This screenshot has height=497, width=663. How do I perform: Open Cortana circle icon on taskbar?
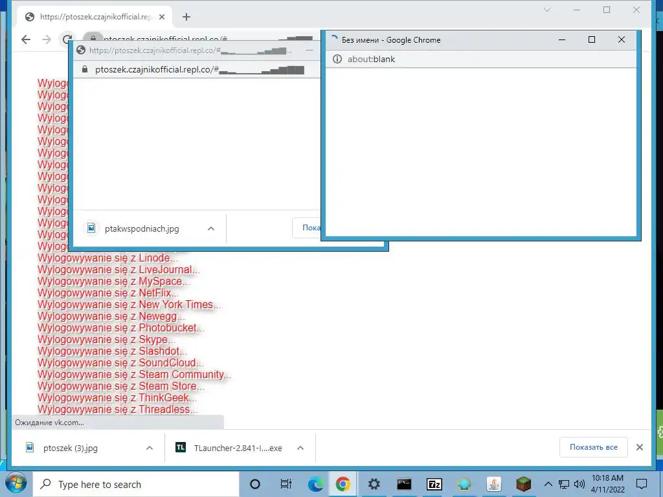[255, 484]
